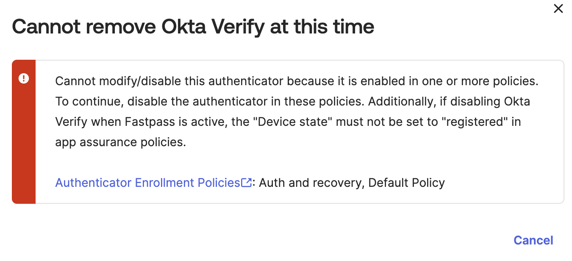The width and height of the screenshot is (572, 261).
Task: Click the red exclamation error icon
Action: click(x=24, y=78)
